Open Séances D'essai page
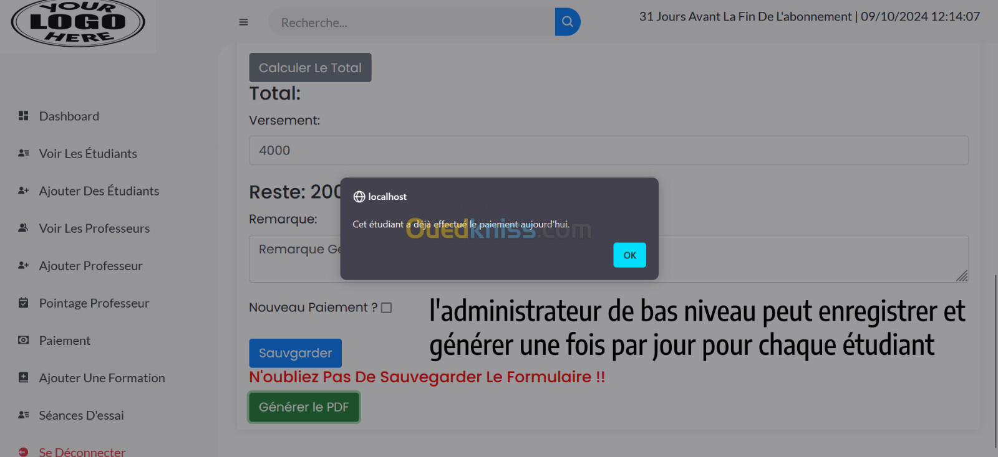The width and height of the screenshot is (998, 457). [82, 415]
